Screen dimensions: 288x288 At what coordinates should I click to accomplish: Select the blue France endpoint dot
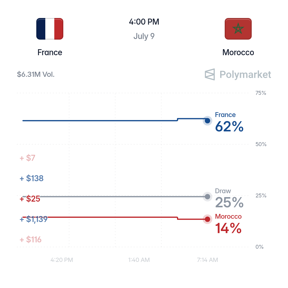point(207,121)
